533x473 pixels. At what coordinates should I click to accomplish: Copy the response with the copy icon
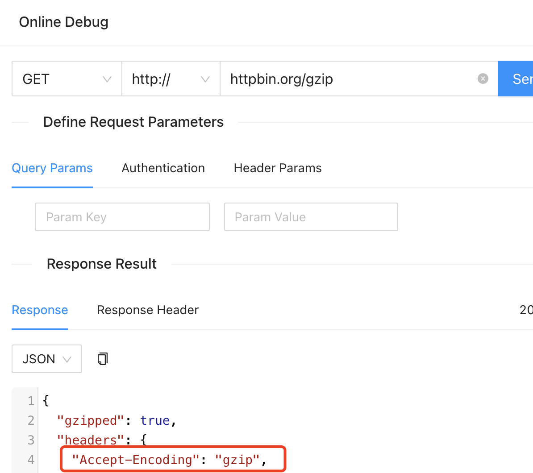(x=102, y=359)
